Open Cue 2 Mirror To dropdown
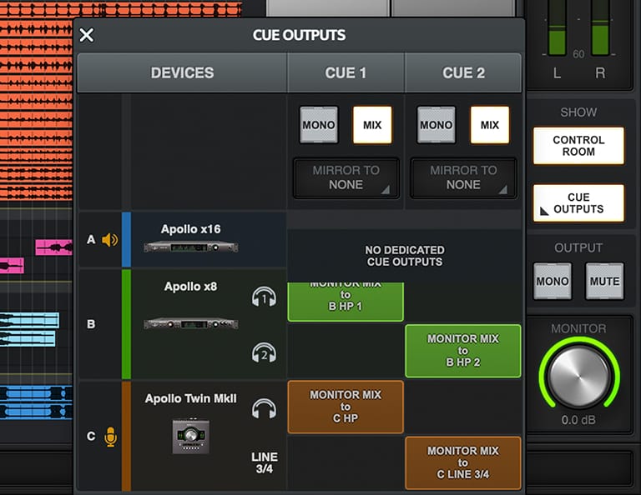The width and height of the screenshot is (641, 495). point(463,178)
